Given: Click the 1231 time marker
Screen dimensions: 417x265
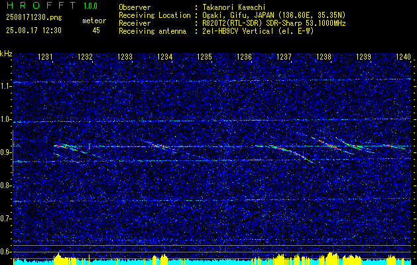Looking at the screenshot, I should coord(45,56).
